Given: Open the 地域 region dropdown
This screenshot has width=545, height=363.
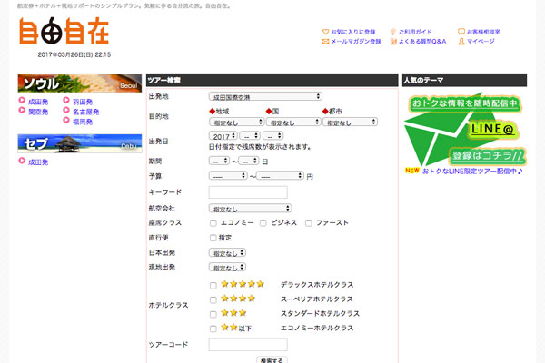Looking at the screenshot, I should (236, 122).
